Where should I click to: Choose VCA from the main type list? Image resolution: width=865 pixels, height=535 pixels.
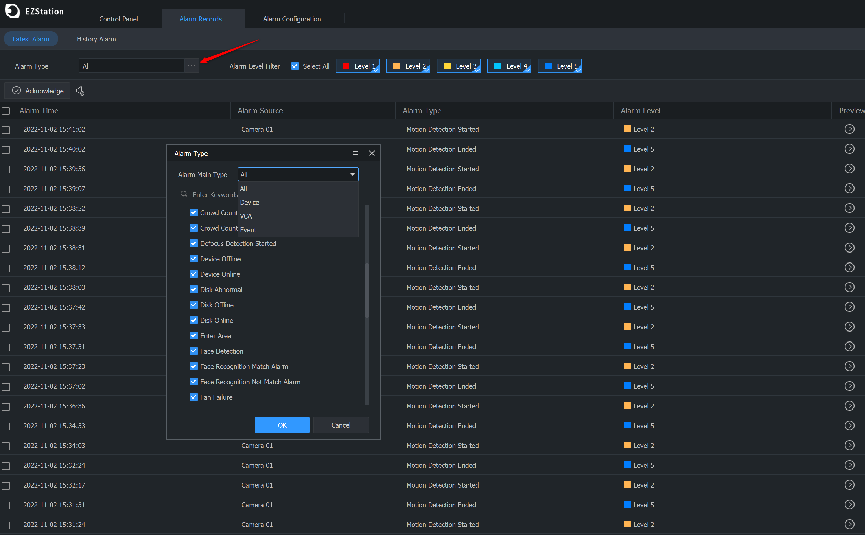pos(246,216)
